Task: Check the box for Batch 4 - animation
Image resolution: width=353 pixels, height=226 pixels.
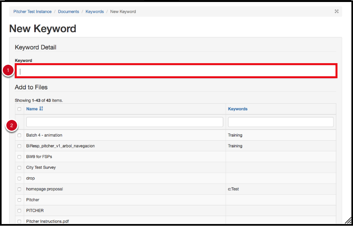Action: pos(19,135)
